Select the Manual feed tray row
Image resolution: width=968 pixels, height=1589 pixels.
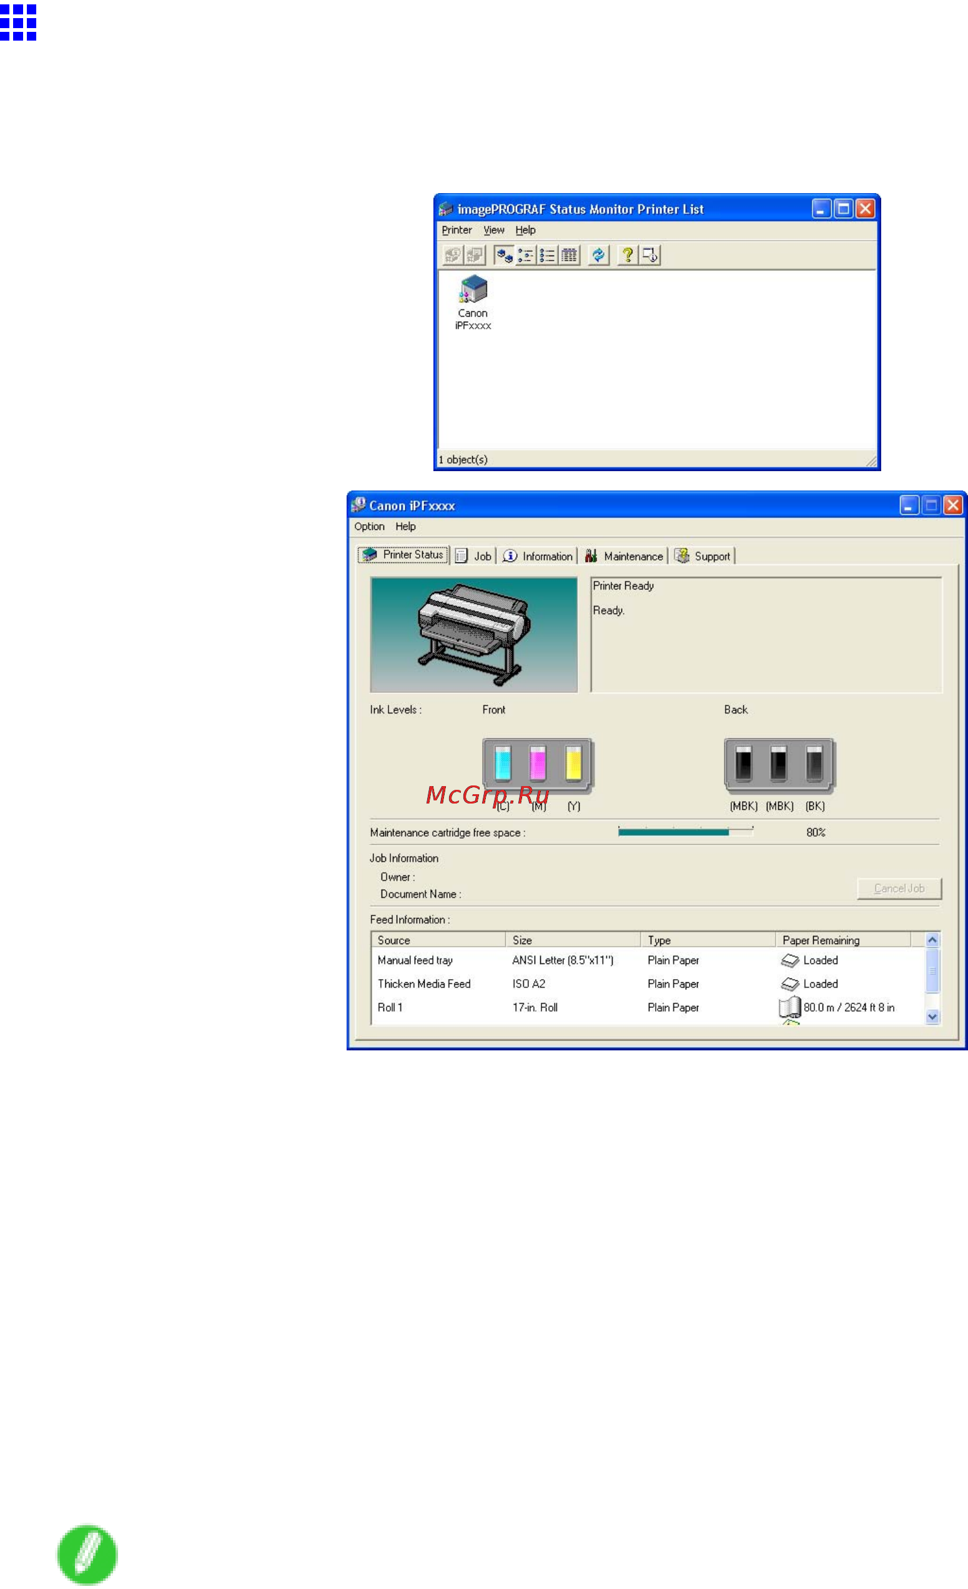point(648,960)
